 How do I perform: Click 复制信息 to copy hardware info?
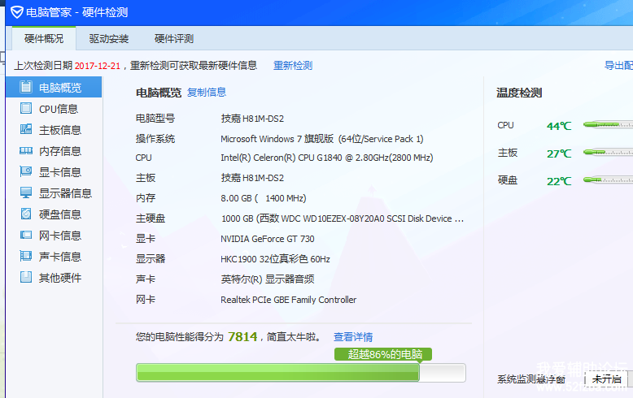(x=207, y=93)
